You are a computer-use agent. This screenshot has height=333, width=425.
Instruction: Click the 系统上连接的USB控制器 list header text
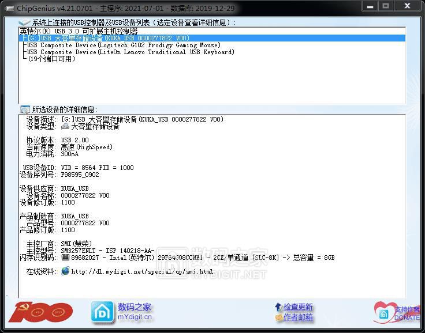point(133,22)
